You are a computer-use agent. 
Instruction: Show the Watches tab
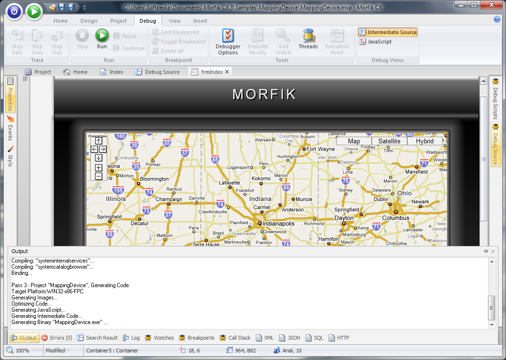click(x=159, y=338)
